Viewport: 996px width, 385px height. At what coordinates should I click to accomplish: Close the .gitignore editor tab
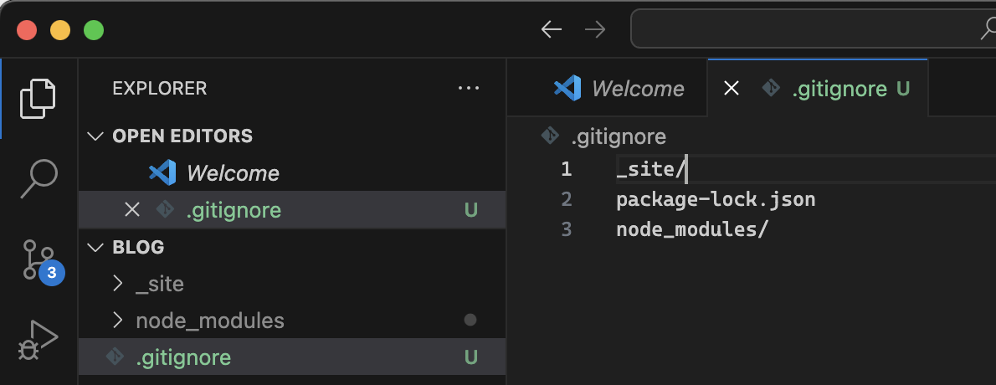tap(732, 89)
